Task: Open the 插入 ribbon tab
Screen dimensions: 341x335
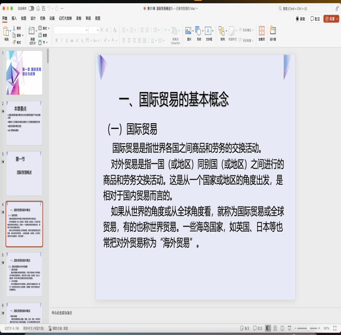Action: (14, 18)
